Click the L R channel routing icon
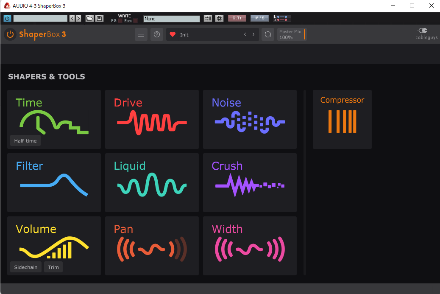Viewport: 440px width, 294px height. pyautogui.click(x=282, y=18)
